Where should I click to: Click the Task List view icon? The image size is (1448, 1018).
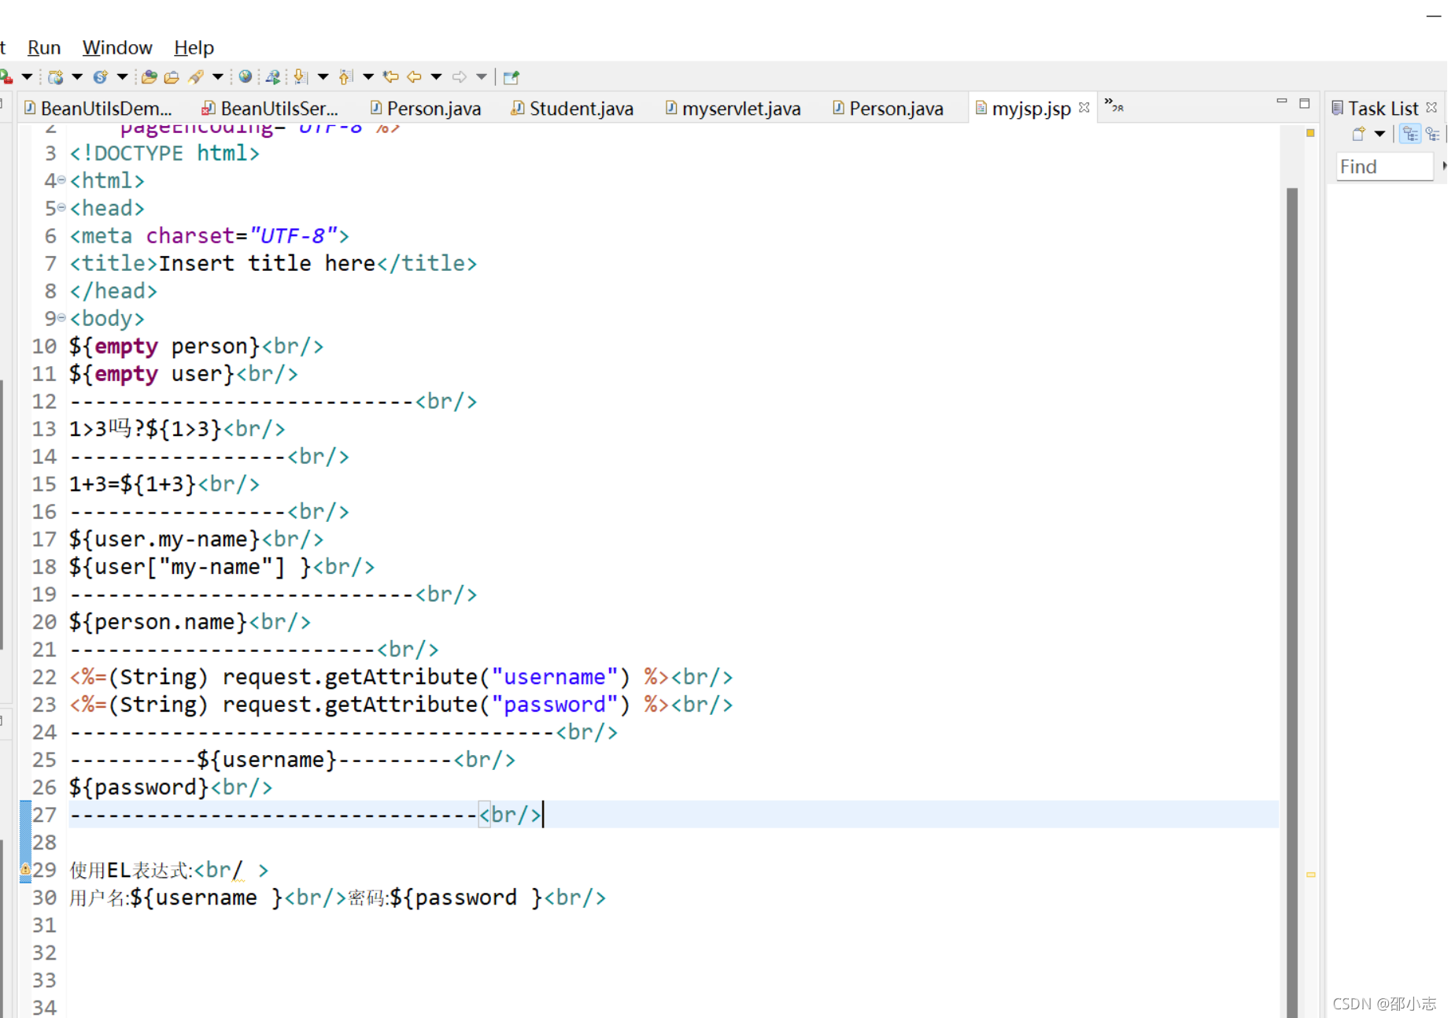(1337, 108)
